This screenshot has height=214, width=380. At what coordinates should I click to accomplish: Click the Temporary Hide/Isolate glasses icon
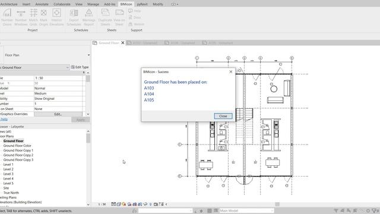point(145,204)
